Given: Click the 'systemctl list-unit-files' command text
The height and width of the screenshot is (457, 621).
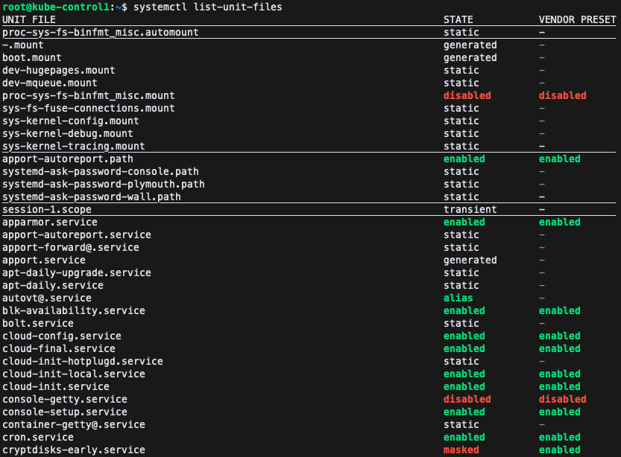Looking at the screenshot, I should pos(207,7).
